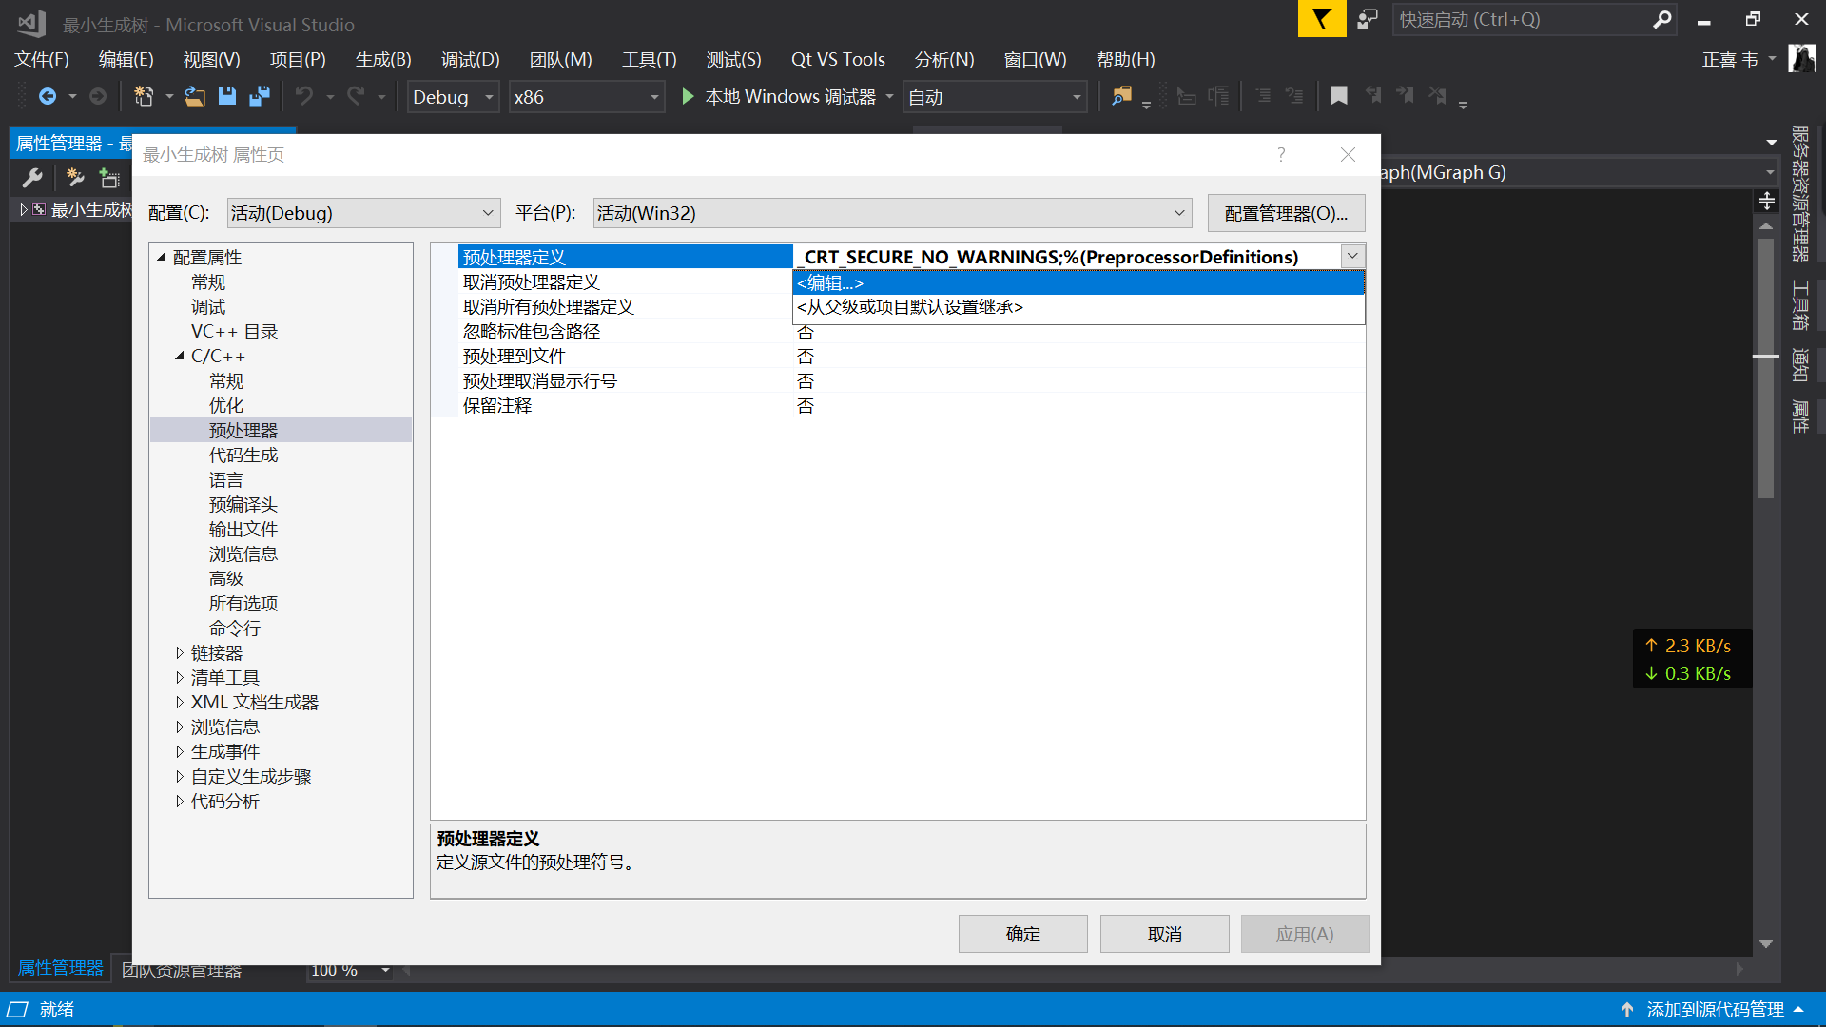The image size is (1826, 1027).
Task: Click the wrench properties icon in Property Manager
Action: 32,178
